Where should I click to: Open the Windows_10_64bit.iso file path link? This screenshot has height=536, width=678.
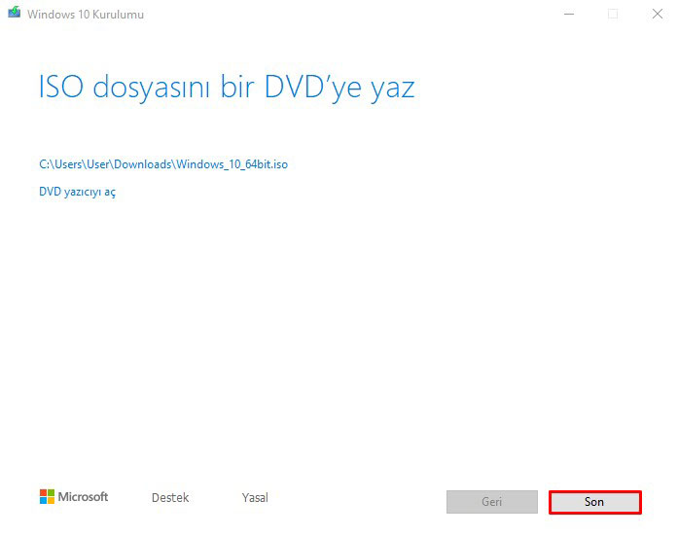click(x=163, y=164)
